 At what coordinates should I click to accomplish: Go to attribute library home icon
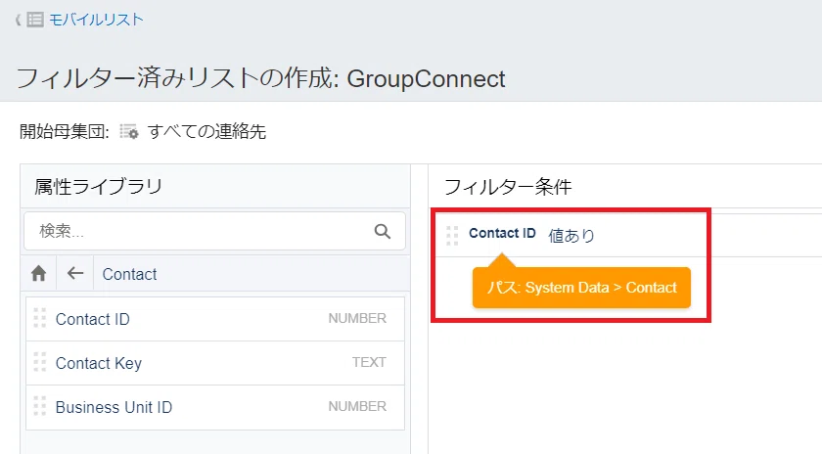(x=39, y=273)
